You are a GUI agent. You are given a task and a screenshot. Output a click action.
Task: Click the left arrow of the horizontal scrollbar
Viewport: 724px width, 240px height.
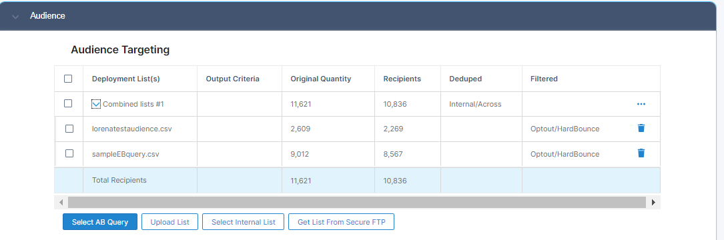(x=61, y=202)
